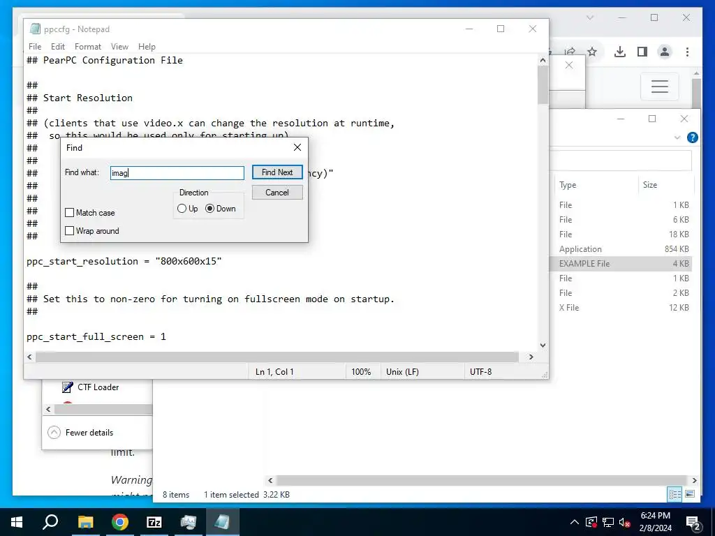This screenshot has height=536, width=715.
Task: Click Notepad scroll up arrow
Action: 543,60
